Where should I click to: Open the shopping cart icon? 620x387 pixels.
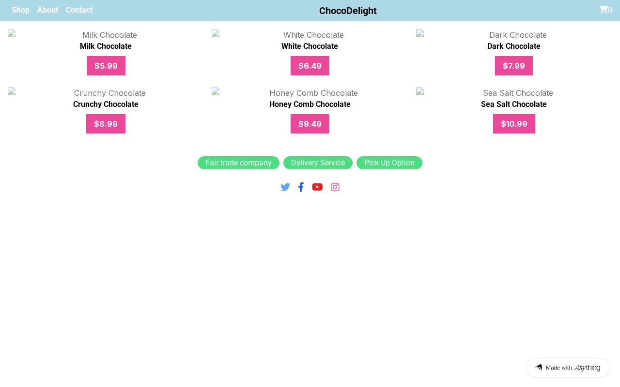point(604,10)
